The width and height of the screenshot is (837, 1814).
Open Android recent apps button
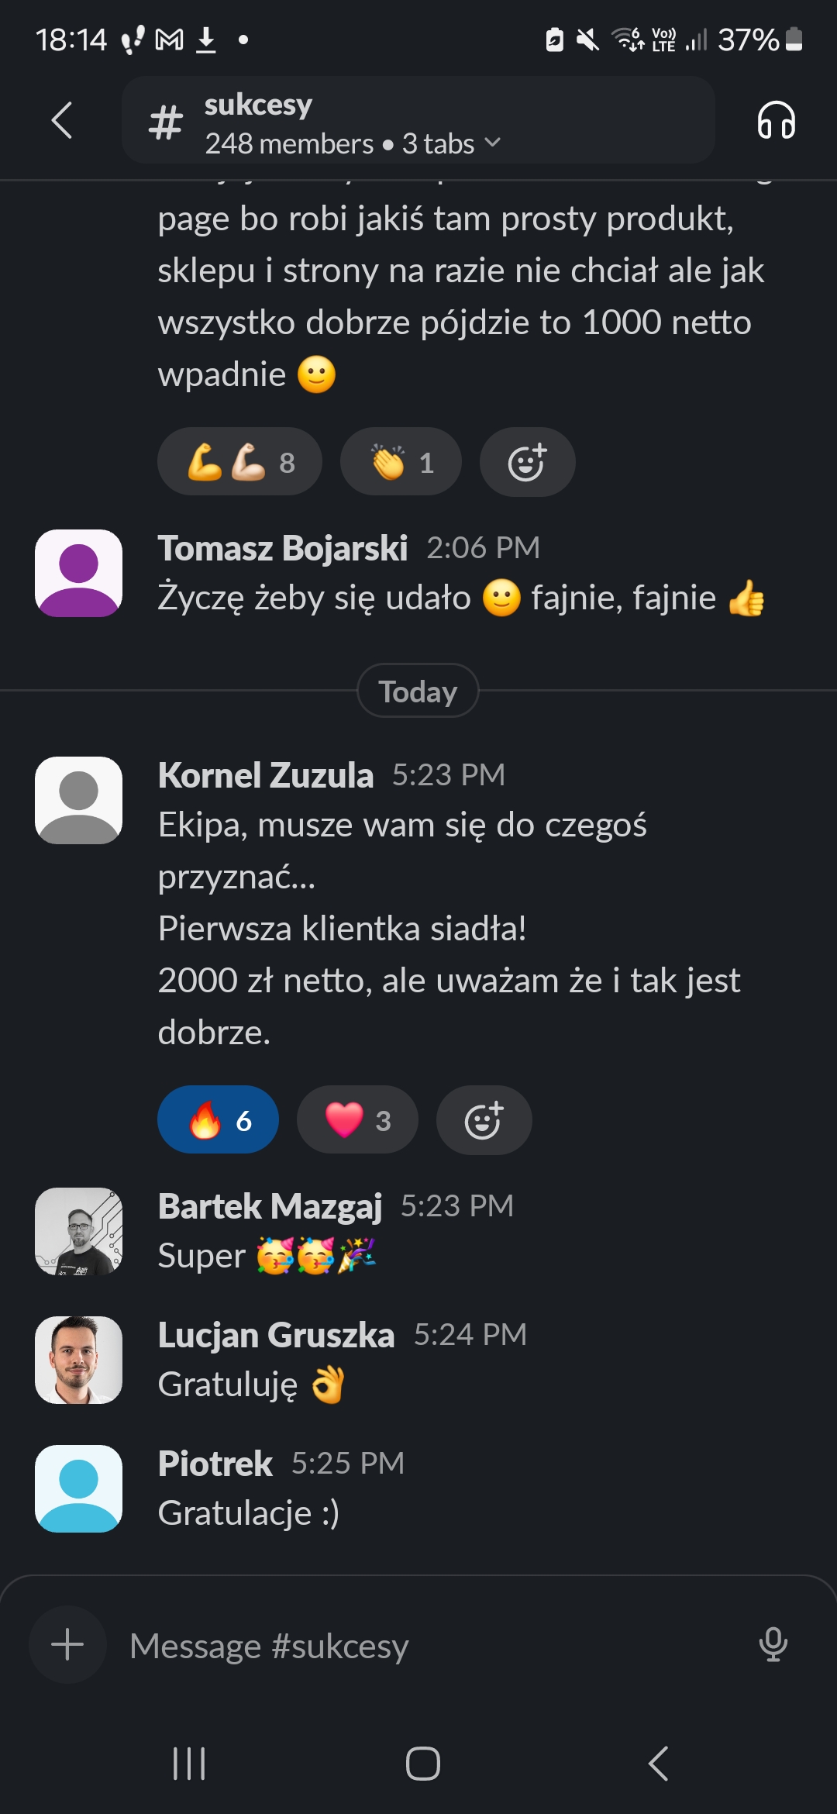pyautogui.click(x=189, y=1764)
